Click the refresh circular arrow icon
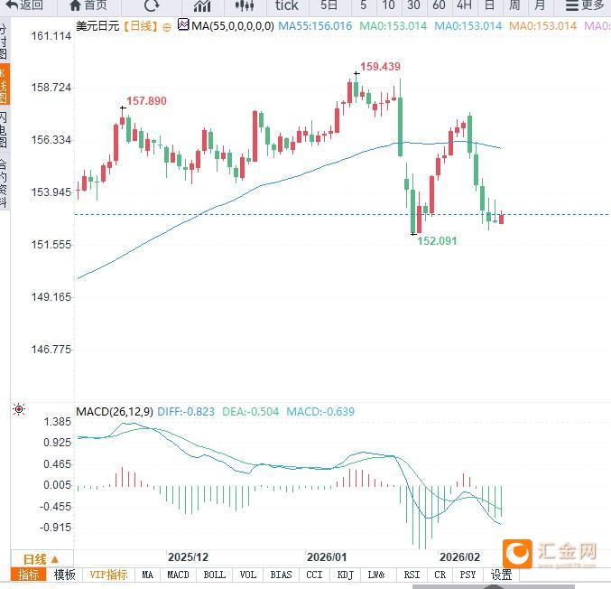The width and height of the screenshot is (611, 589). point(151,5)
